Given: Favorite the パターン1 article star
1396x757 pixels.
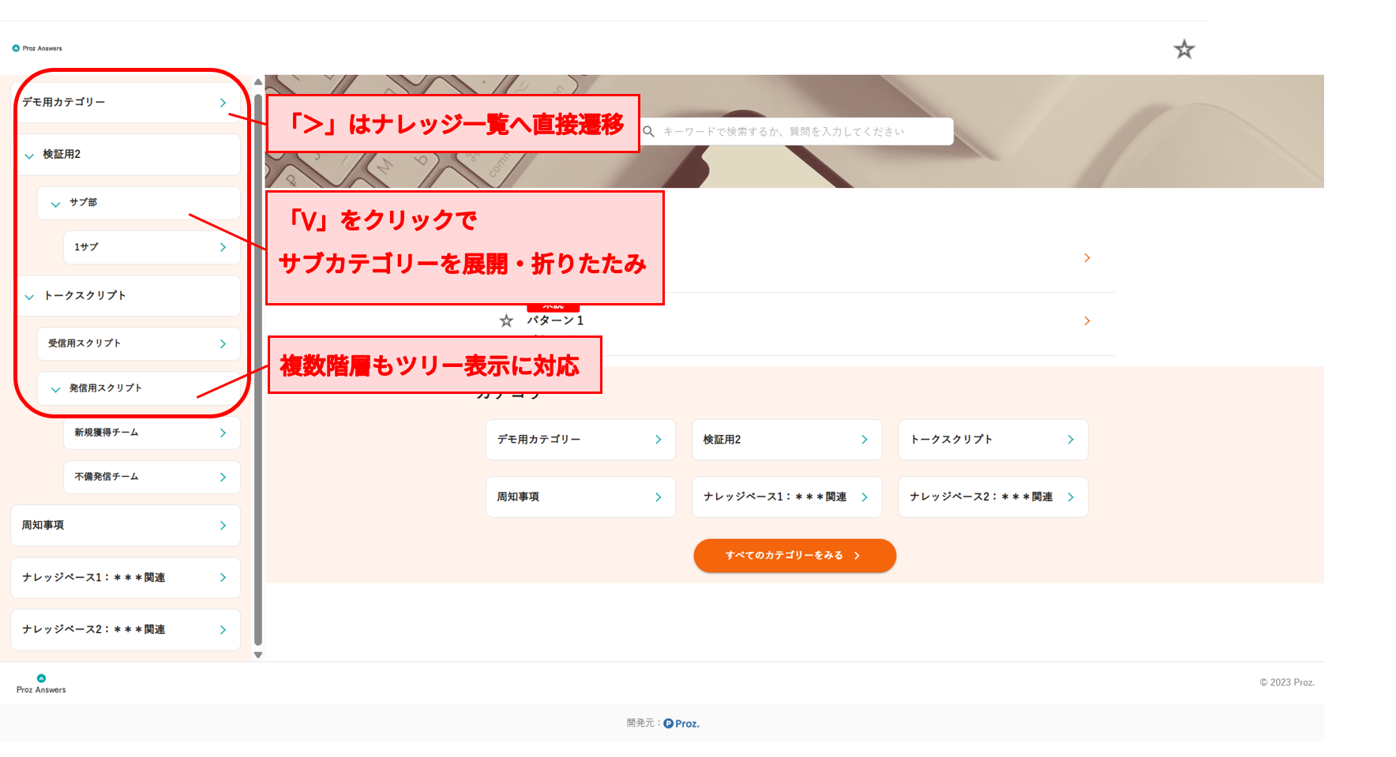Looking at the screenshot, I should (x=506, y=320).
